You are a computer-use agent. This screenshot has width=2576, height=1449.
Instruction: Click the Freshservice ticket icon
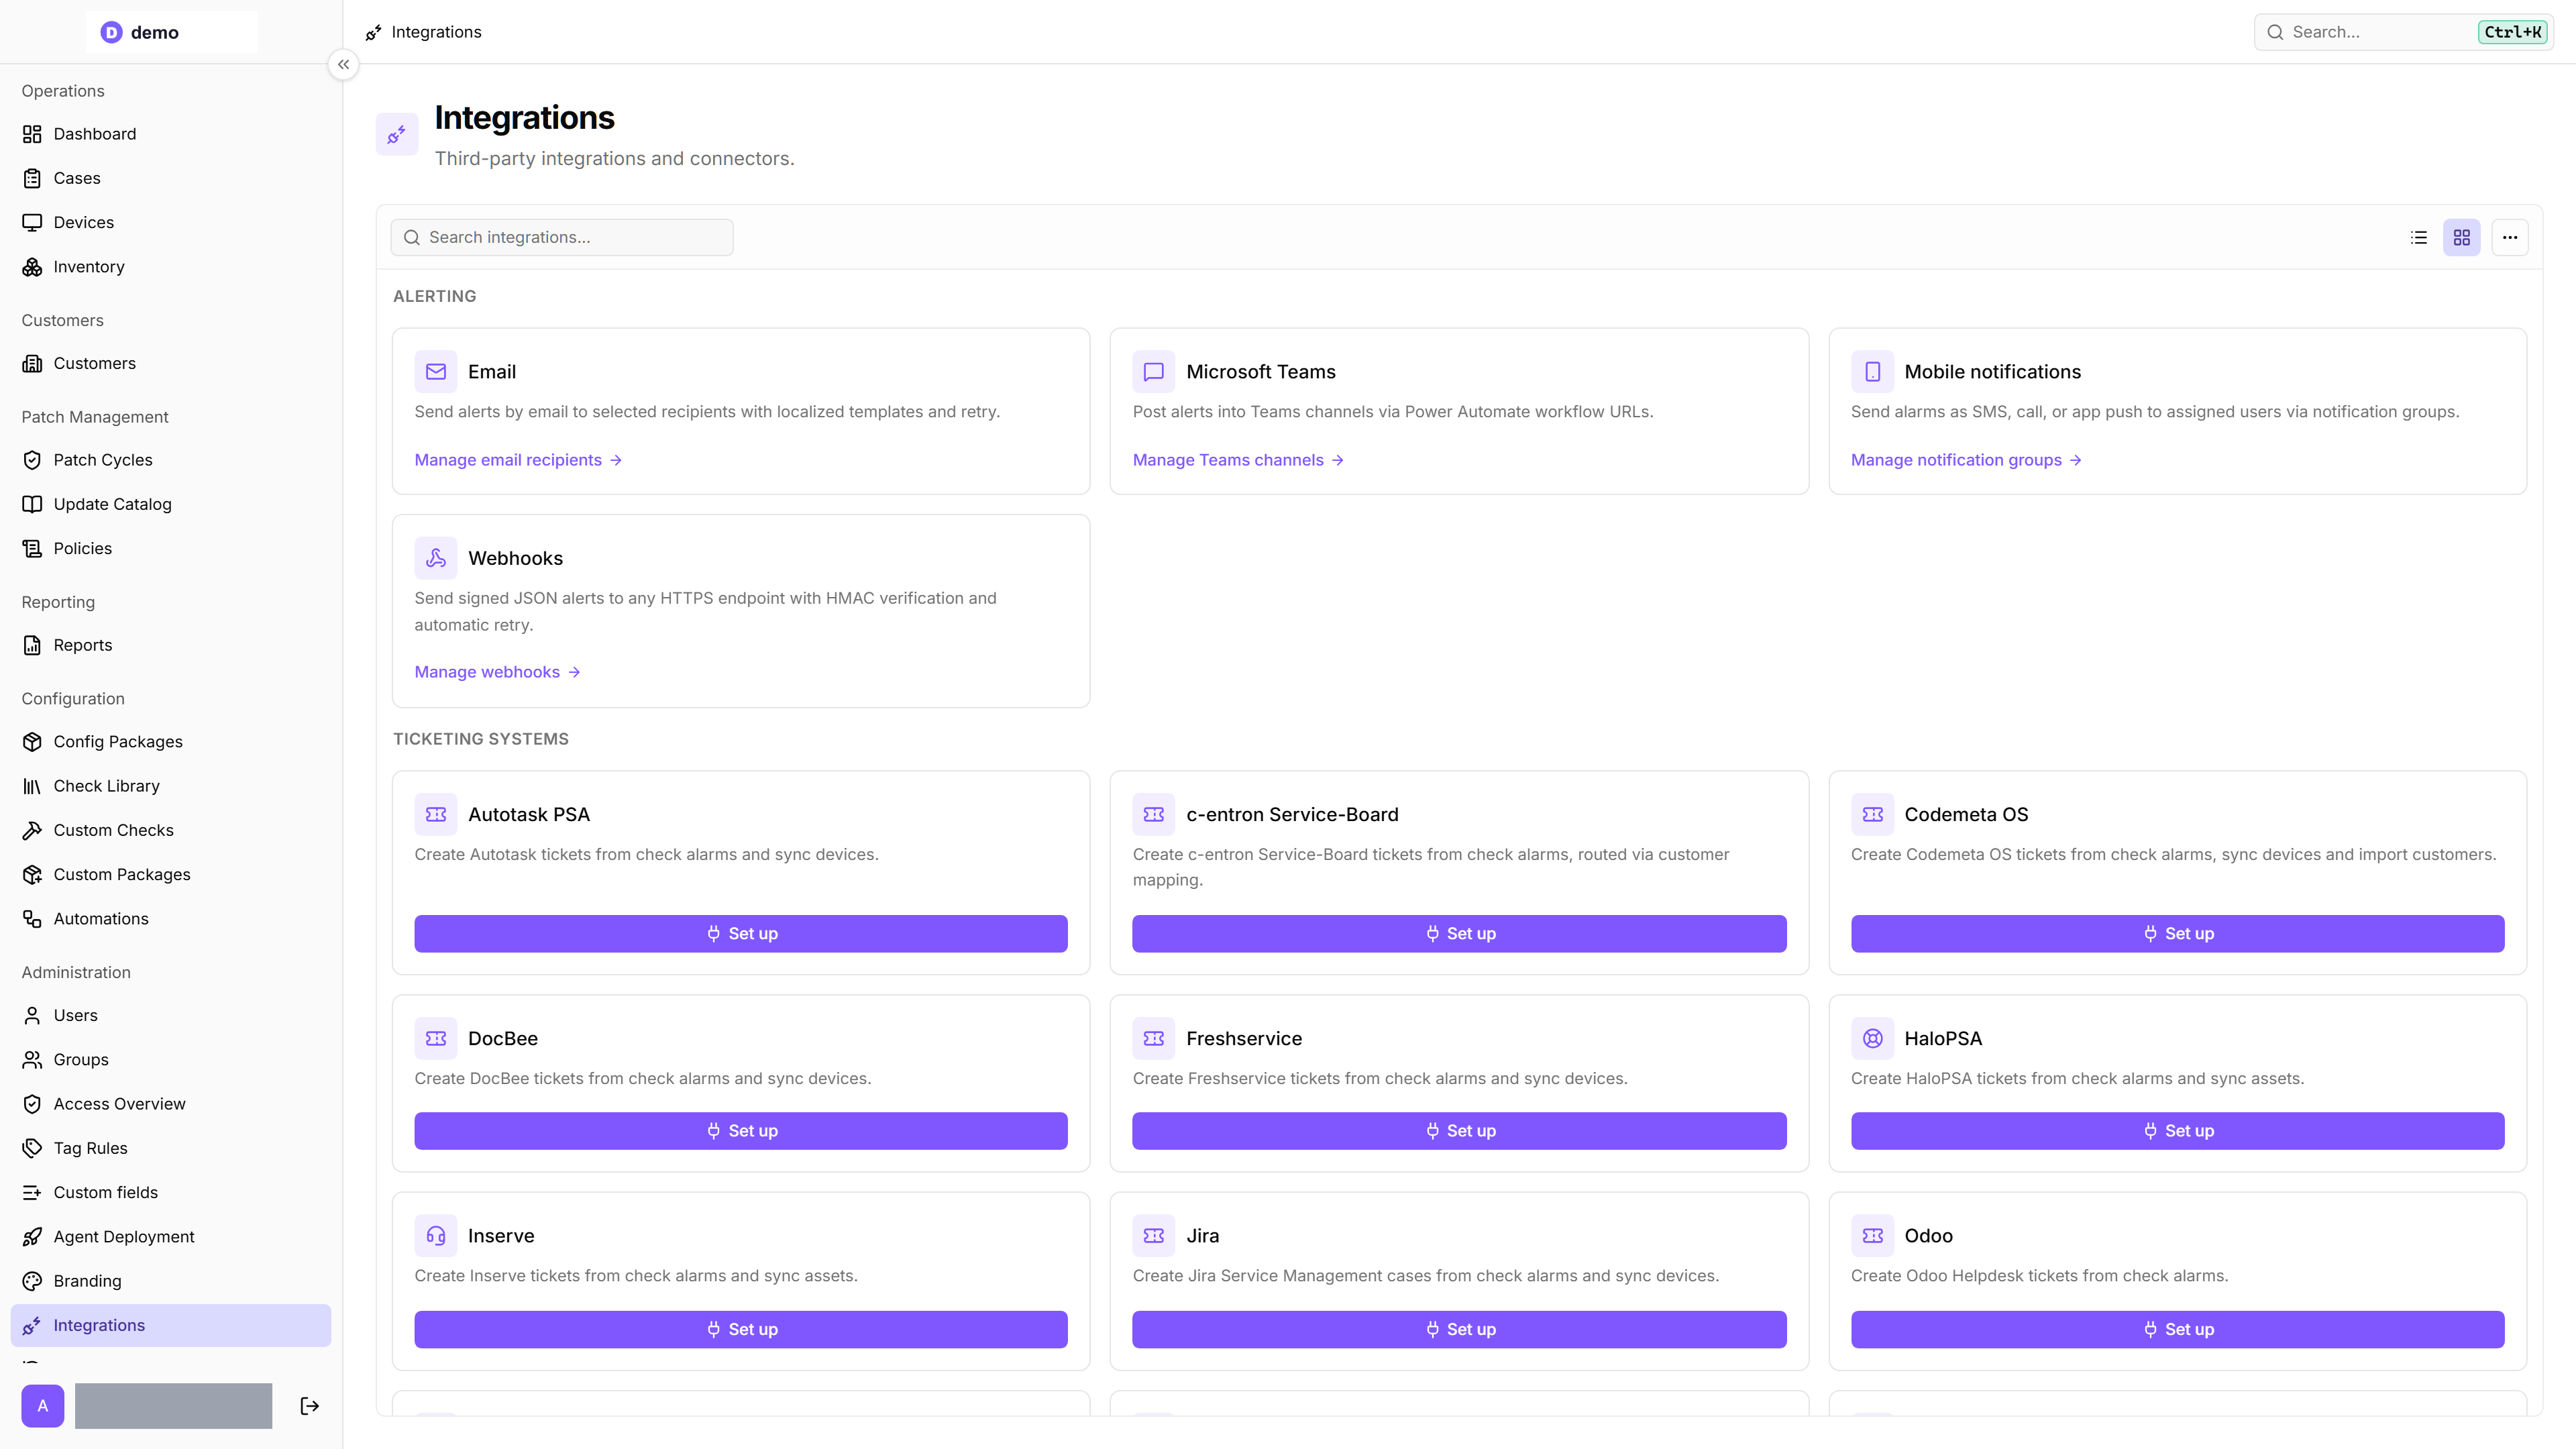point(1153,1039)
